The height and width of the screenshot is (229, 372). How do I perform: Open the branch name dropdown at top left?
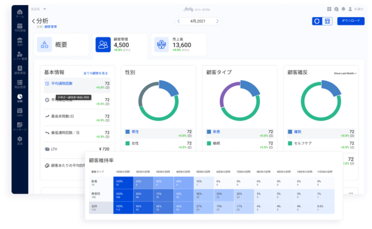click(38, 9)
